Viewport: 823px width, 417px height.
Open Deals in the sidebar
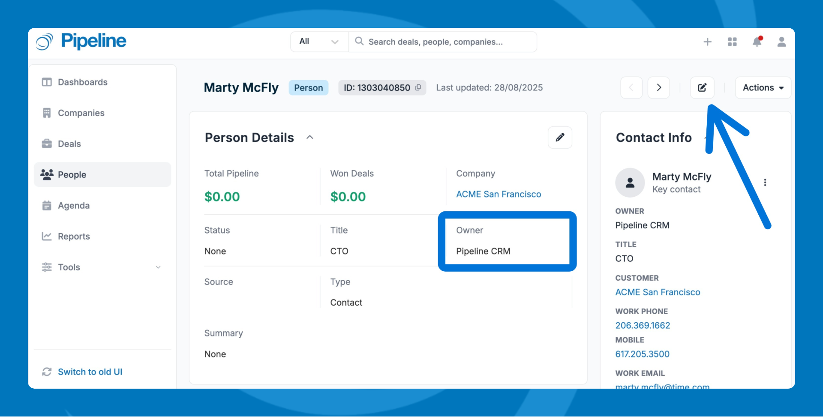click(x=102, y=144)
